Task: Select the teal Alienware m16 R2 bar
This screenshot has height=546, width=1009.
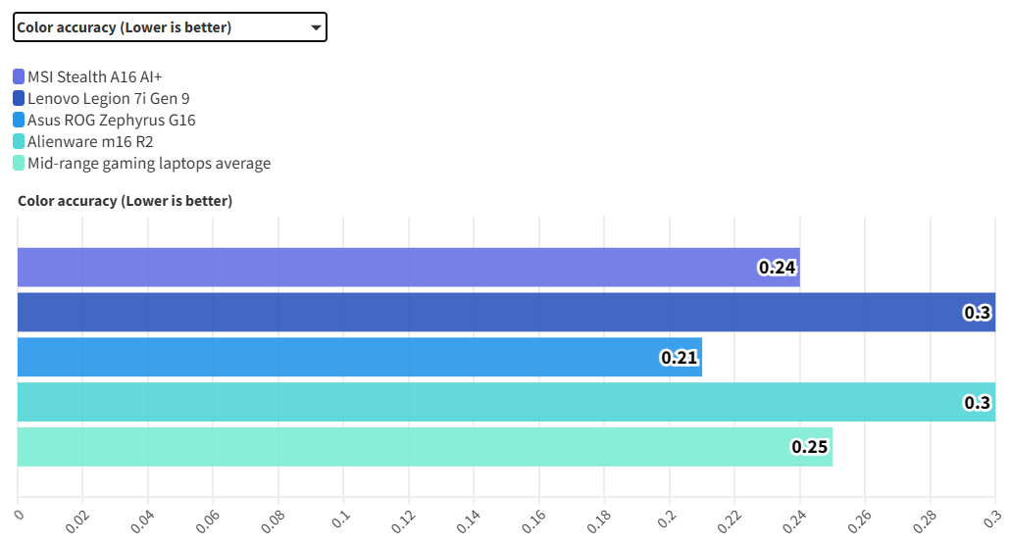Action: click(x=490, y=402)
